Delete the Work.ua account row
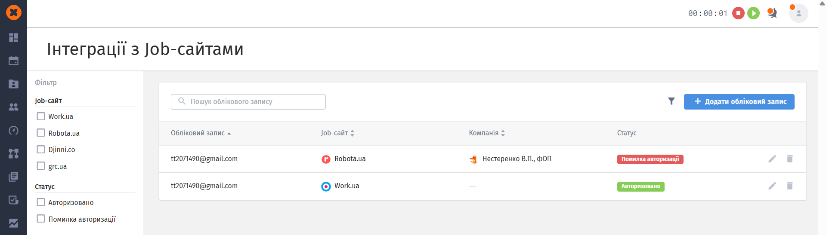 coord(790,186)
